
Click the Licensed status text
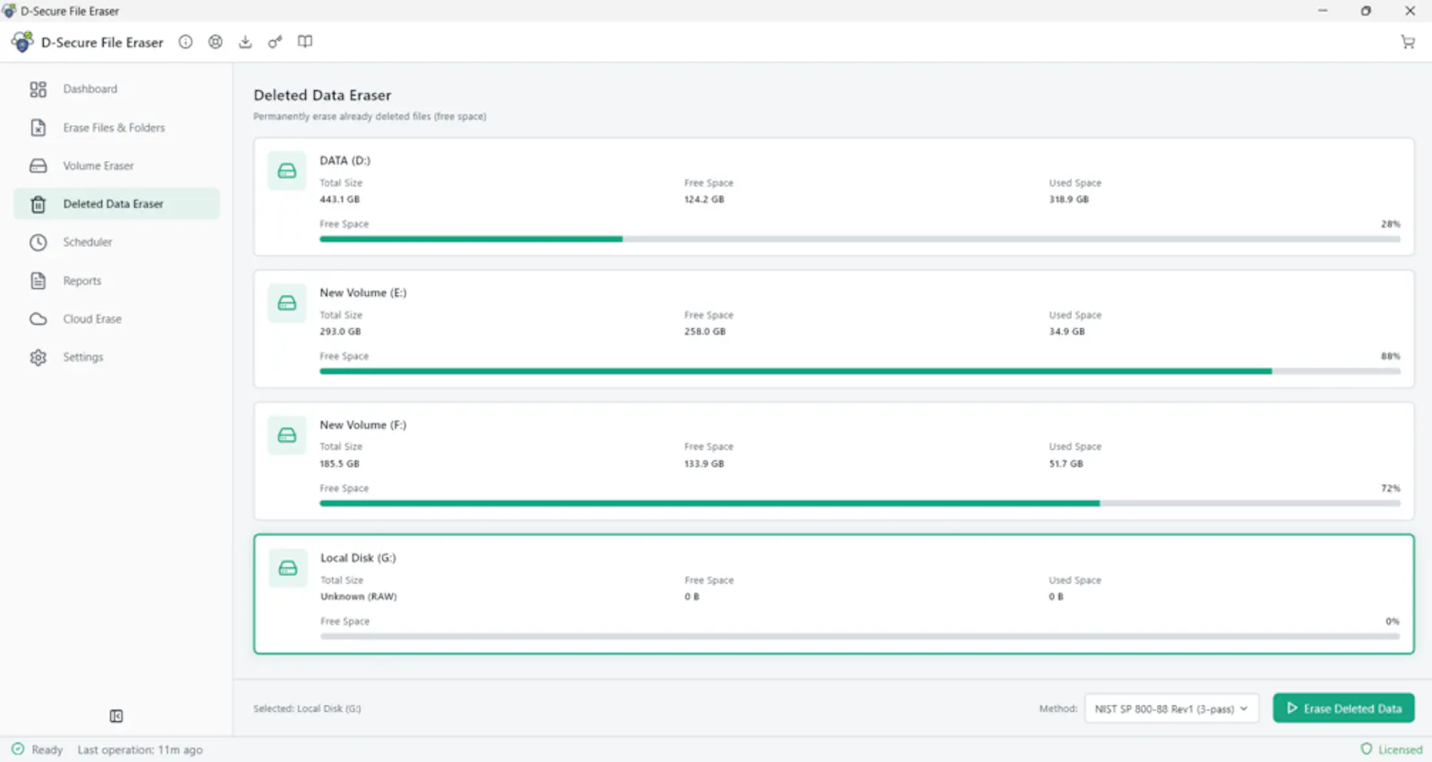tap(1400, 749)
